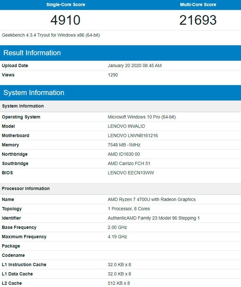Select the AuthenticAMD Family 23 identifier value
This screenshot has height=287, width=241.
[x=154, y=218]
